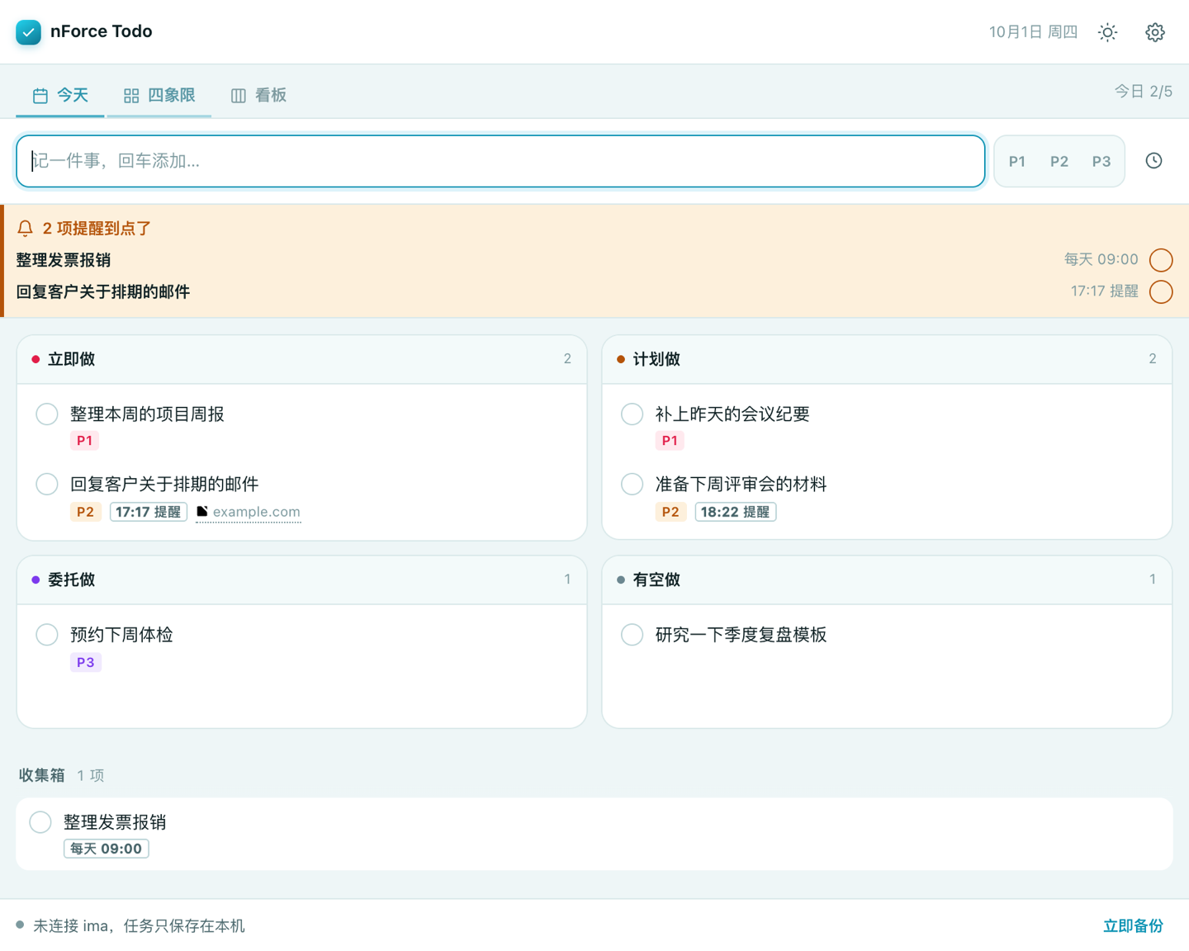
Task: Focus the 记一件事 task input field
Action: tap(500, 161)
